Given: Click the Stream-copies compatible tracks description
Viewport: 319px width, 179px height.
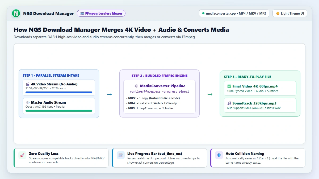Looking at the screenshot, I should pos(67,160).
